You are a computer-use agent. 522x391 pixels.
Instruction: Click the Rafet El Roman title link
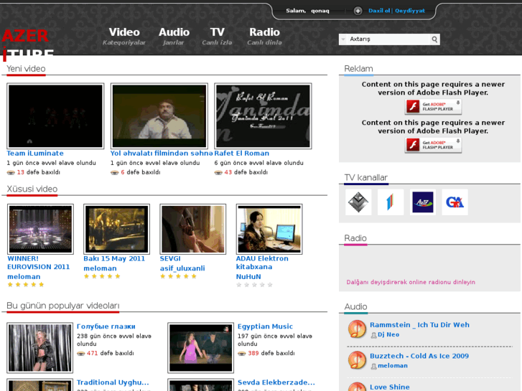(x=242, y=154)
